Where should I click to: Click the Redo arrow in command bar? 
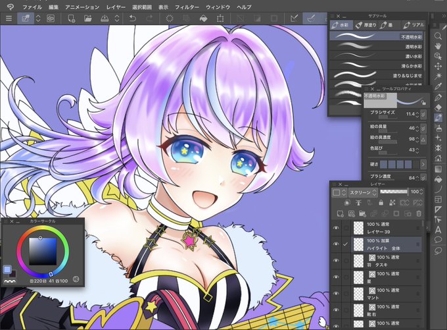pos(149,18)
